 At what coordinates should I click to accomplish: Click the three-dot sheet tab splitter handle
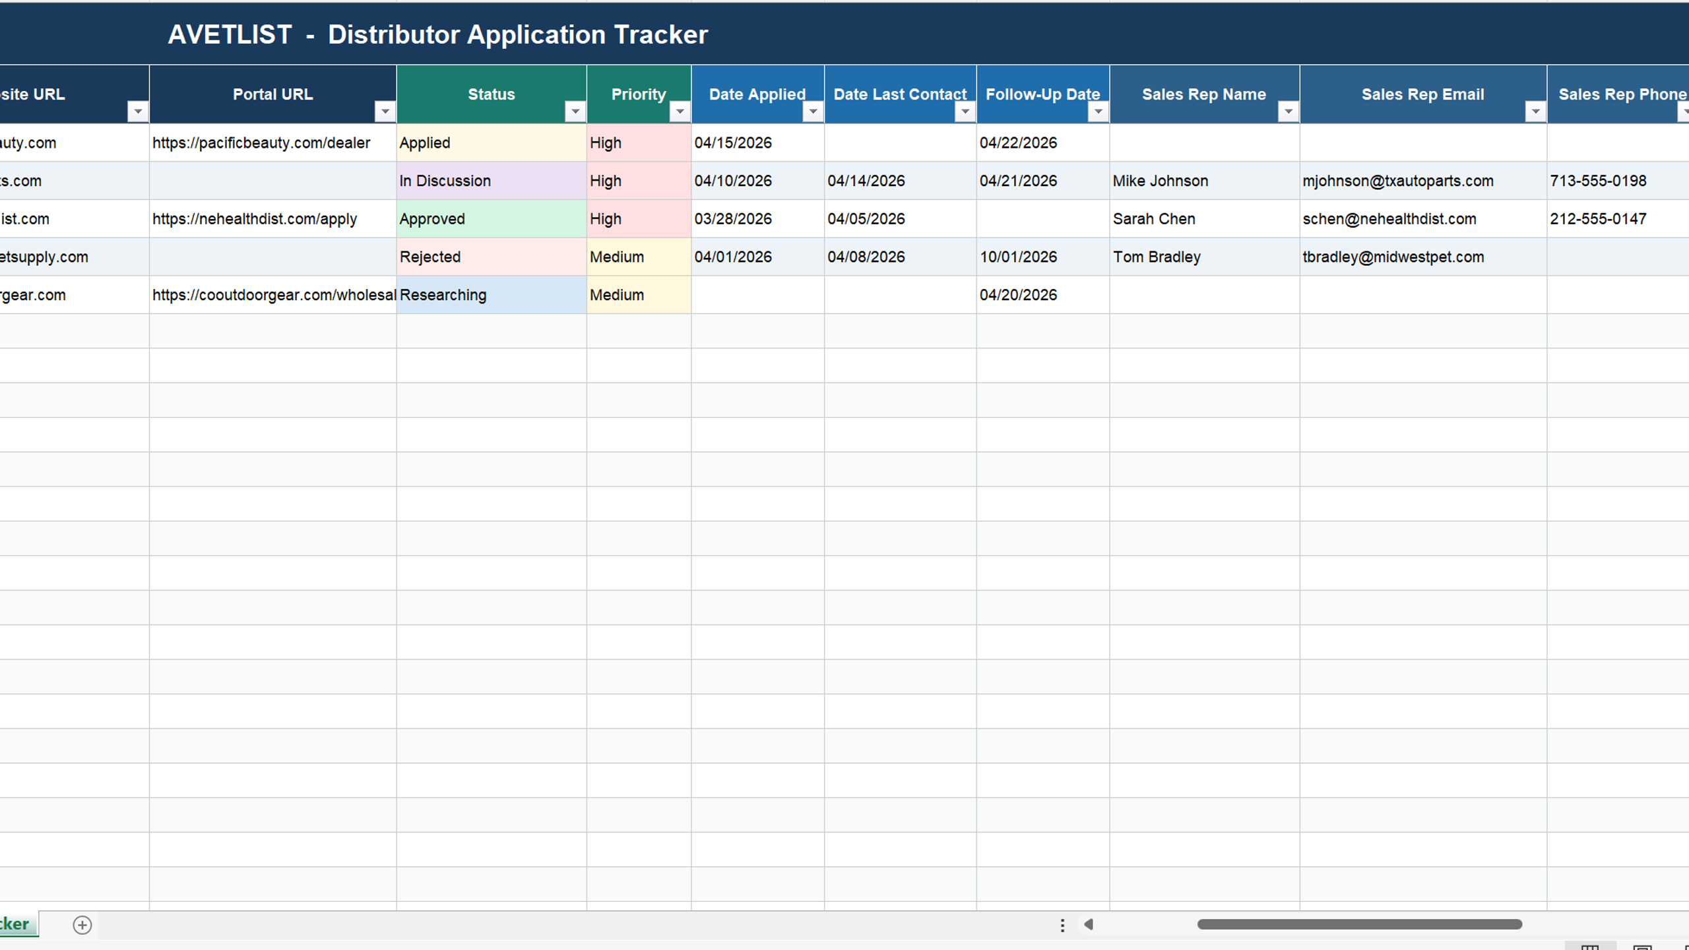tap(1062, 925)
